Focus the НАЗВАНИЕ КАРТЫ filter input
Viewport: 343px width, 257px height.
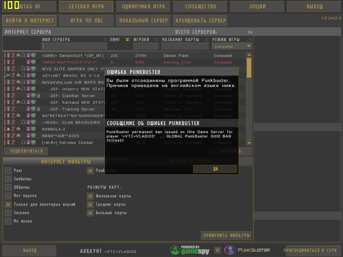(x=185, y=46)
